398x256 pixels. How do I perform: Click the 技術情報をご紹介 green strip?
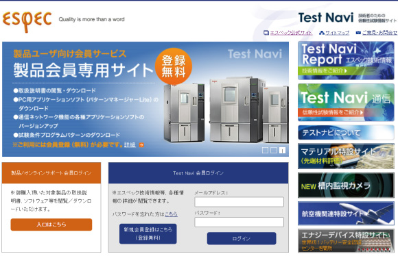[325, 71]
